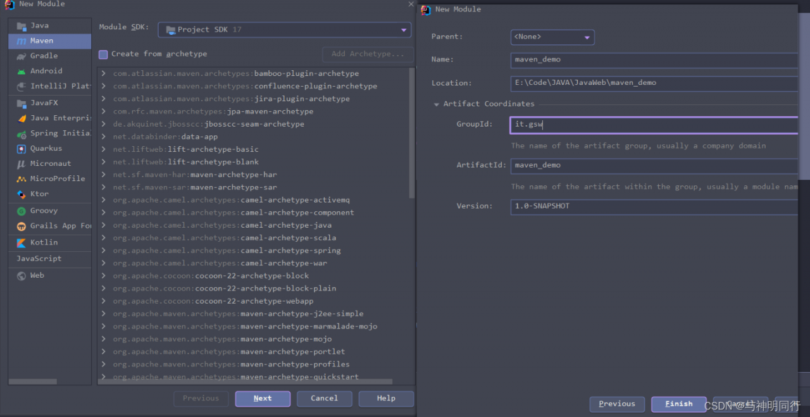Choose the JavaFX module icon
Image resolution: width=810 pixels, height=417 pixels.
tap(22, 103)
